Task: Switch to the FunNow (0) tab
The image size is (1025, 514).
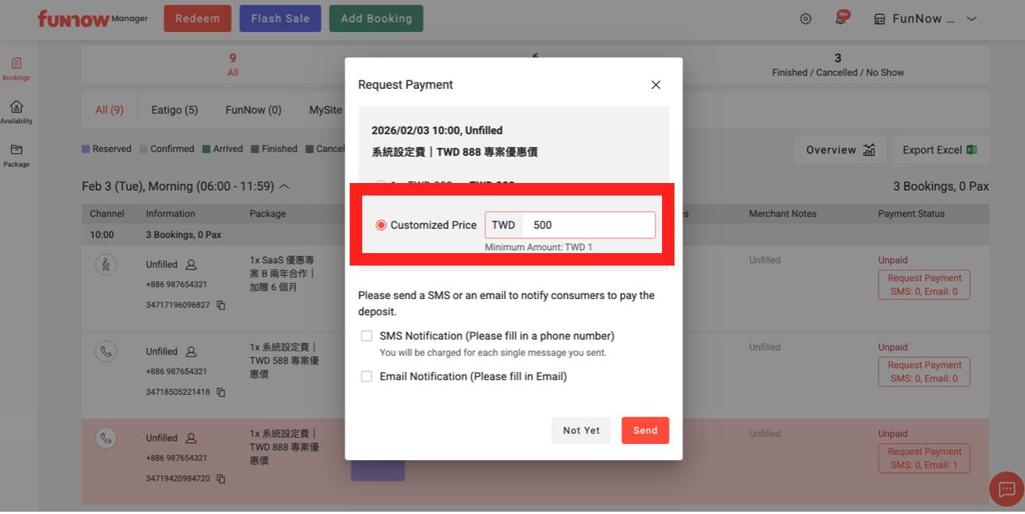Action: (253, 110)
